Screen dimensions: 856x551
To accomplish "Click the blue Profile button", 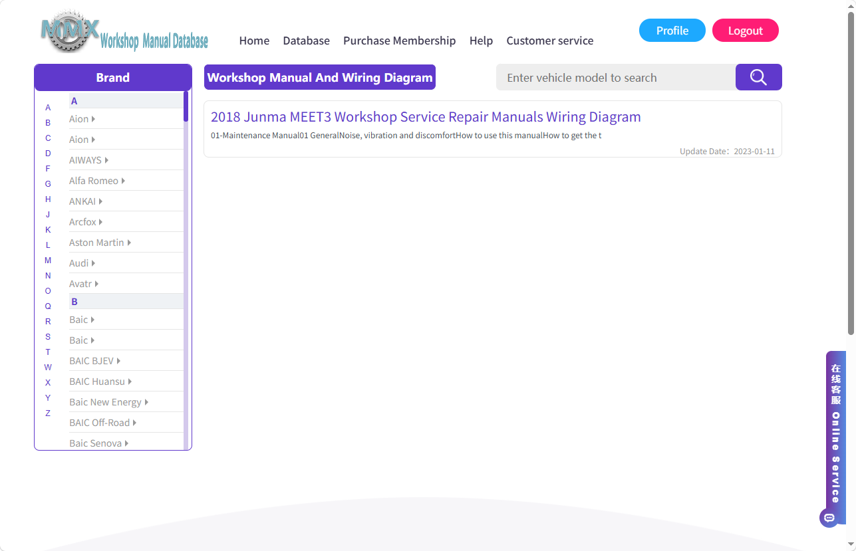I will click(x=672, y=31).
